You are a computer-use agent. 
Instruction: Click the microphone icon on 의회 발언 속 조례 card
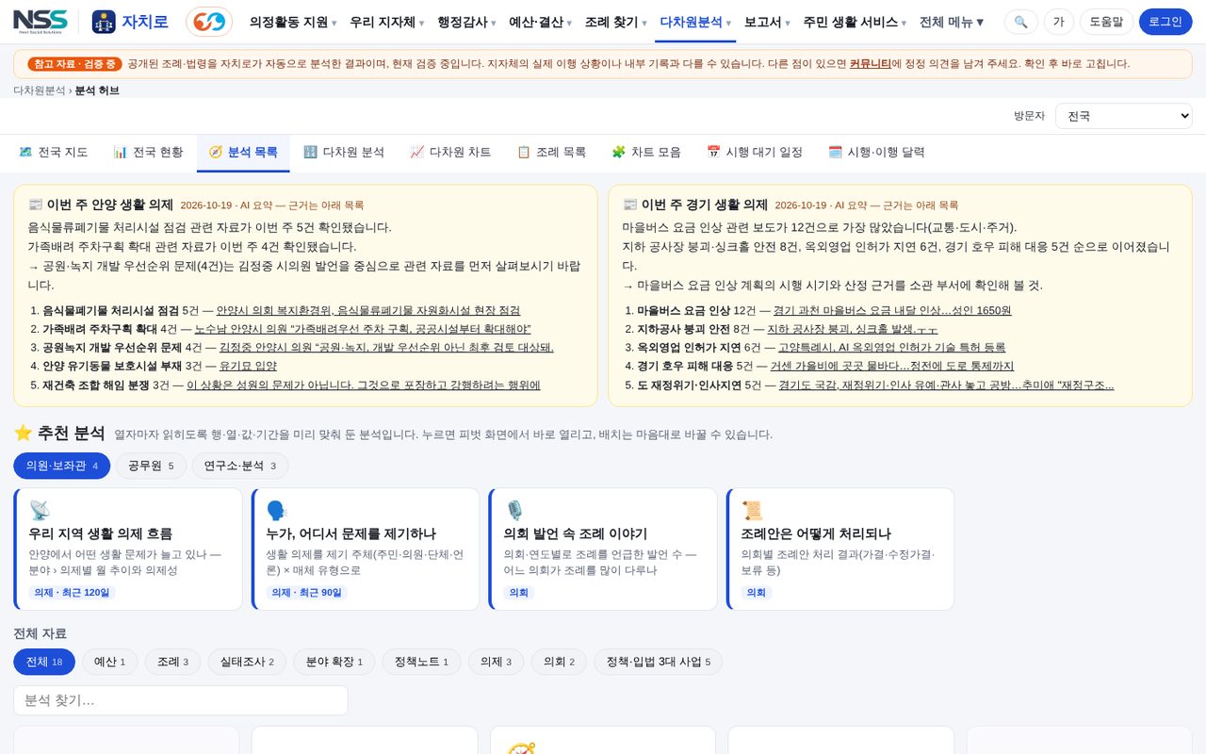click(x=514, y=511)
